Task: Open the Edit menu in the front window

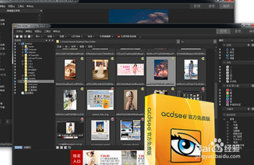Action: (29, 31)
